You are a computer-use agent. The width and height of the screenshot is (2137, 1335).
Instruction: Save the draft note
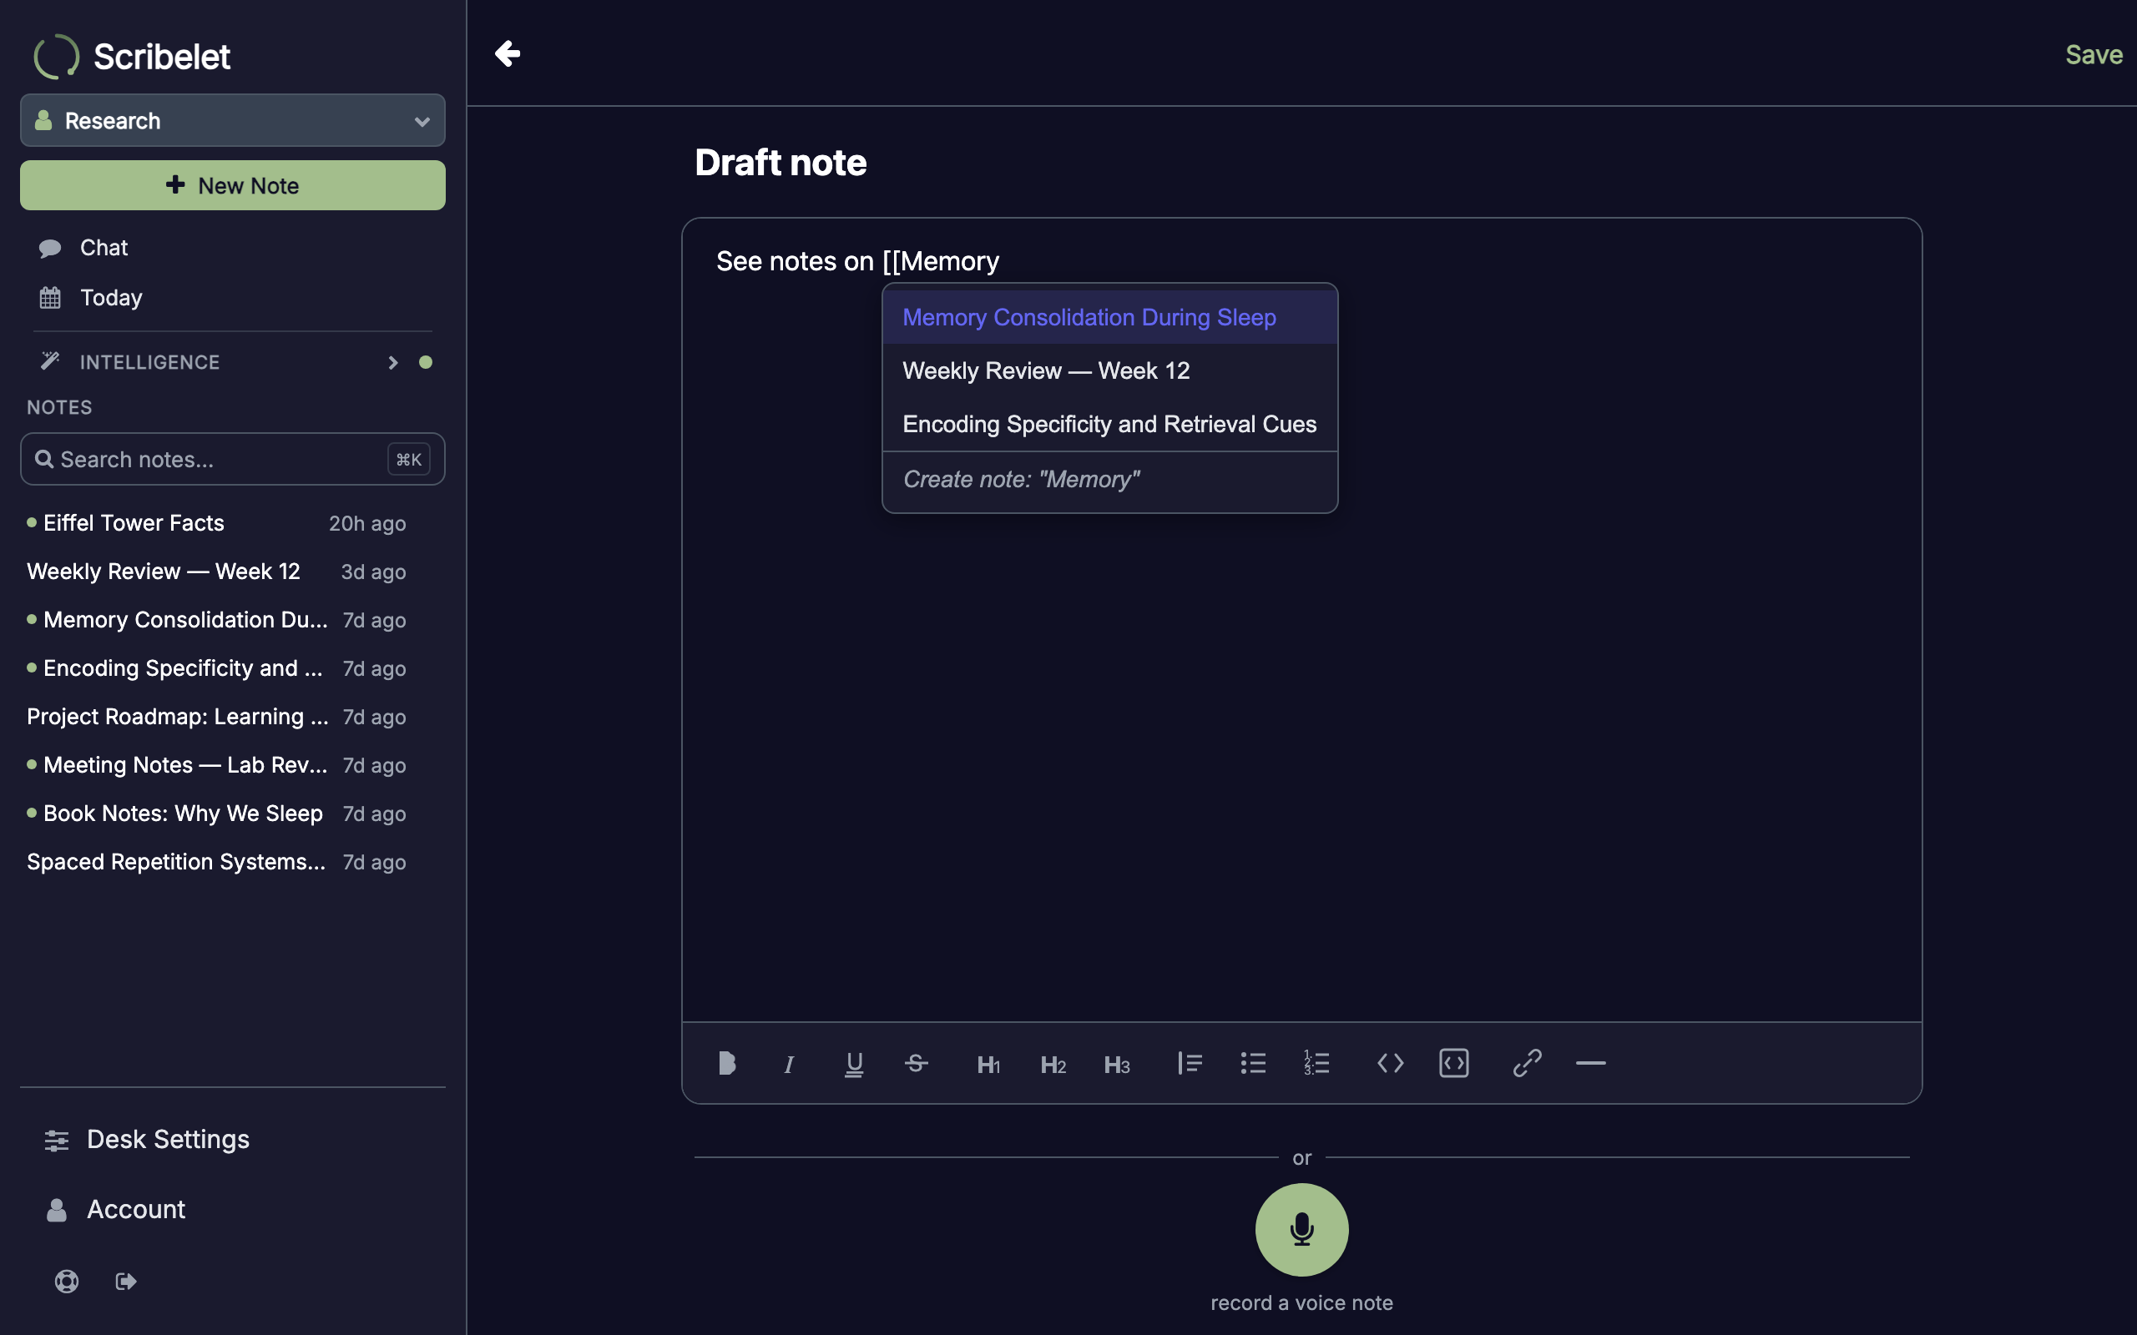2094,55
